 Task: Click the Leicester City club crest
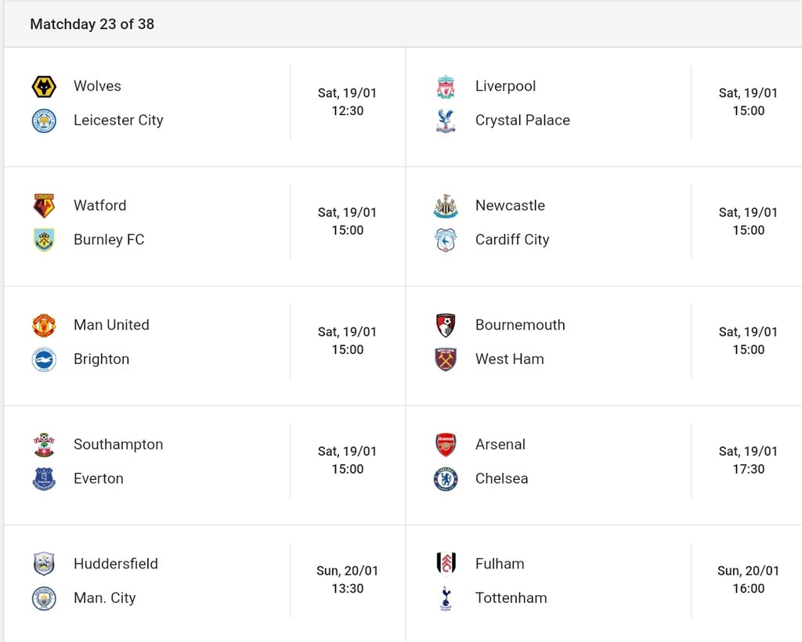point(44,121)
